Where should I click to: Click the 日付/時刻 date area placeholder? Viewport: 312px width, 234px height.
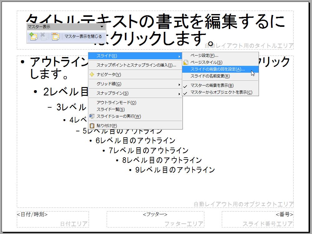32,214
